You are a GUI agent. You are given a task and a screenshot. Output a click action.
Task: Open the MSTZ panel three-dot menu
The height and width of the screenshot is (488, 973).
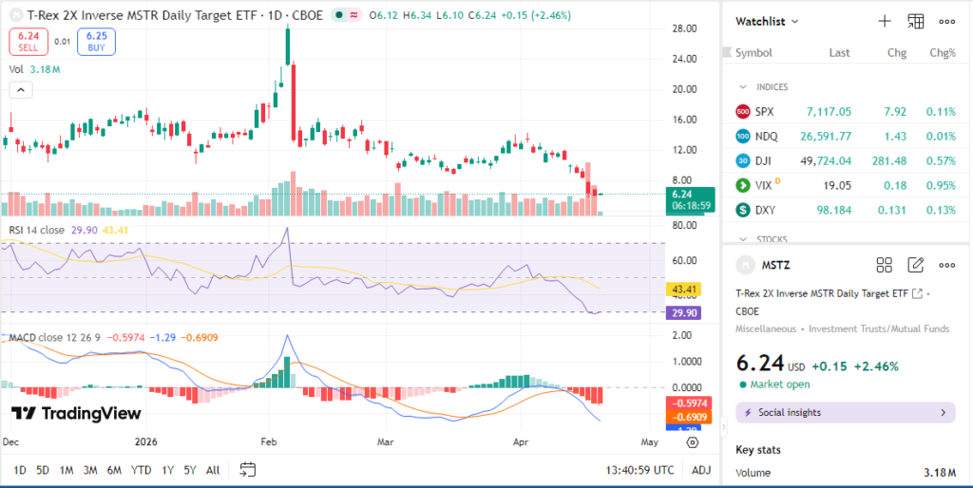pos(946,265)
